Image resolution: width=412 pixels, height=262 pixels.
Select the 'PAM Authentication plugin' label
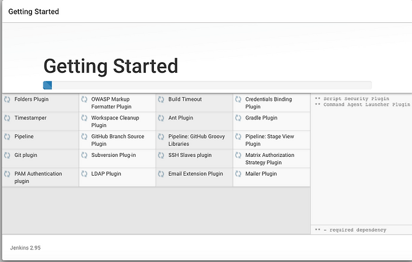tap(38, 178)
